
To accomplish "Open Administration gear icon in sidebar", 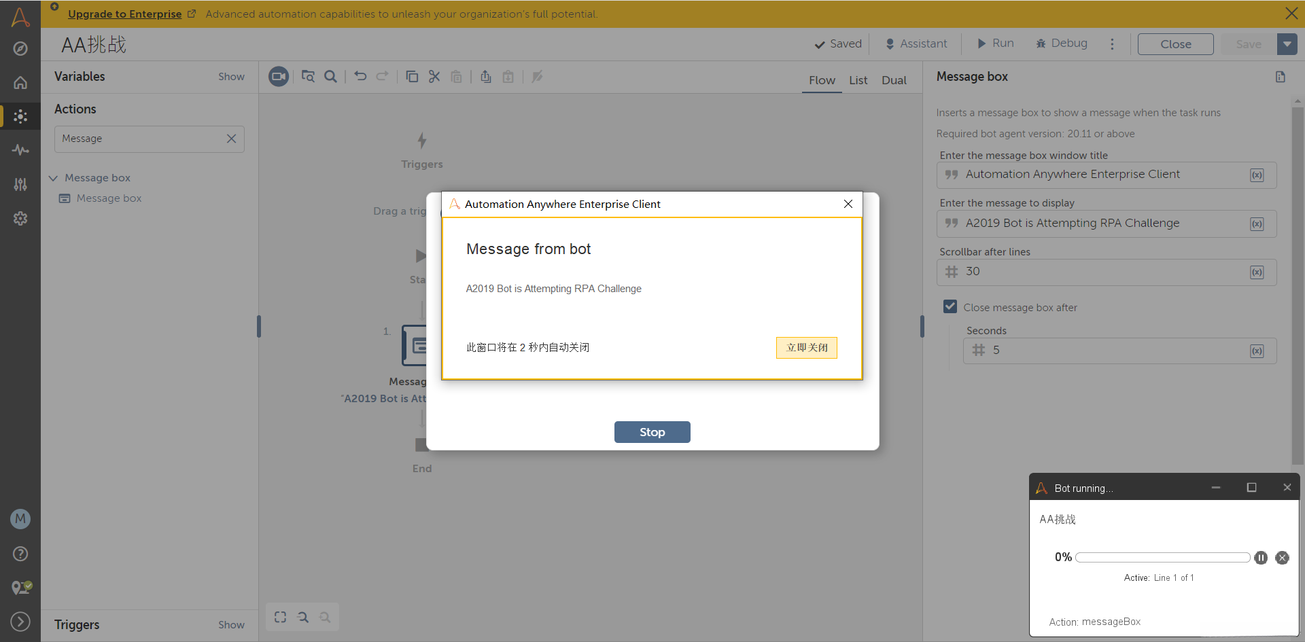I will coord(20,218).
